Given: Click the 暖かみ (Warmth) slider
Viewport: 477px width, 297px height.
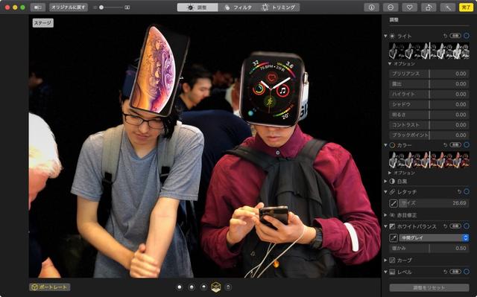Looking at the screenshot, I should point(429,248).
